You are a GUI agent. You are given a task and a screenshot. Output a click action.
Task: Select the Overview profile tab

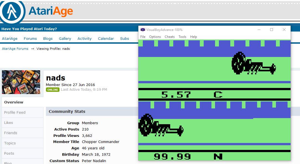pos(23,102)
